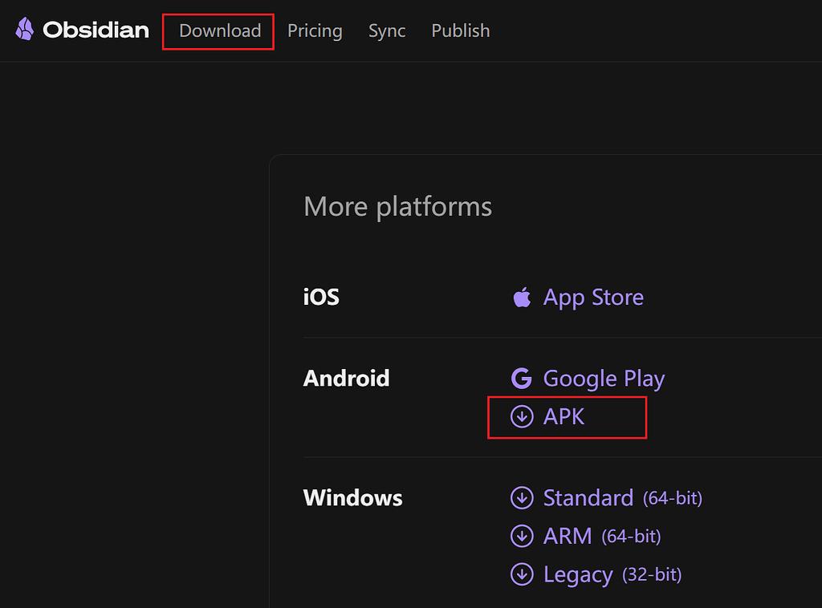Click the download icon next to Standard

tap(523, 497)
